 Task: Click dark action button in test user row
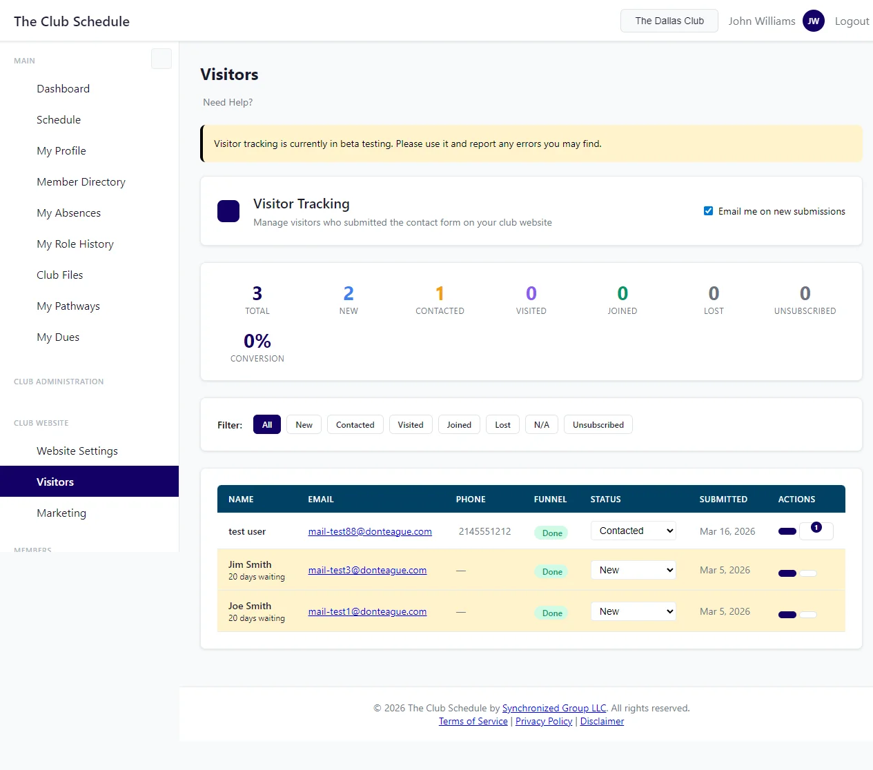[x=787, y=531]
